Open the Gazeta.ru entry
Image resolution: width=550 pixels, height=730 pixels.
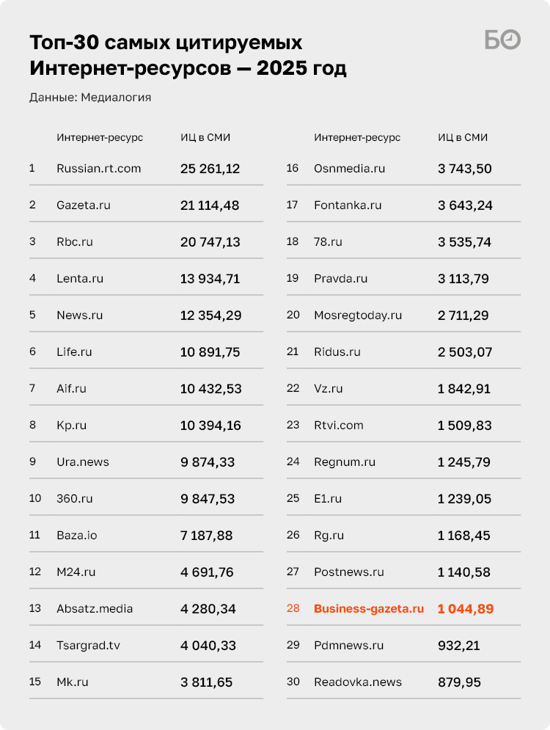[x=83, y=205]
